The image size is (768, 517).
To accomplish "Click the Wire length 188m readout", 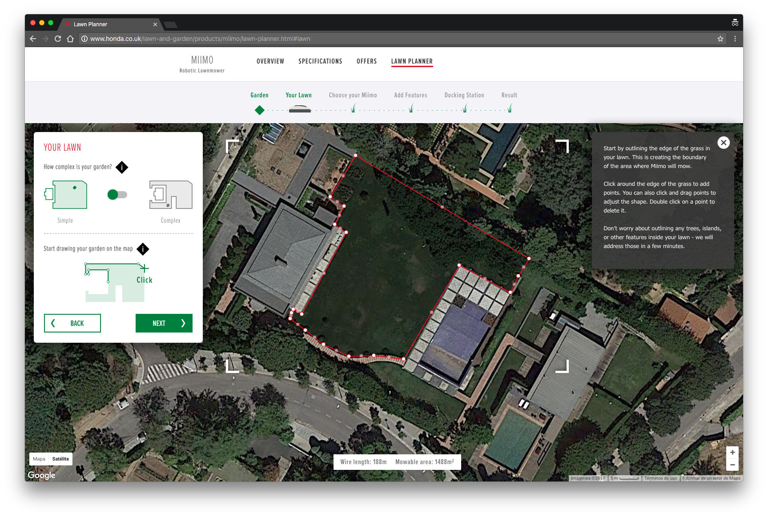I will point(363,462).
